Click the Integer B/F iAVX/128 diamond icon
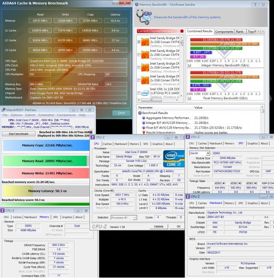The image size is (274, 278). 143,123
